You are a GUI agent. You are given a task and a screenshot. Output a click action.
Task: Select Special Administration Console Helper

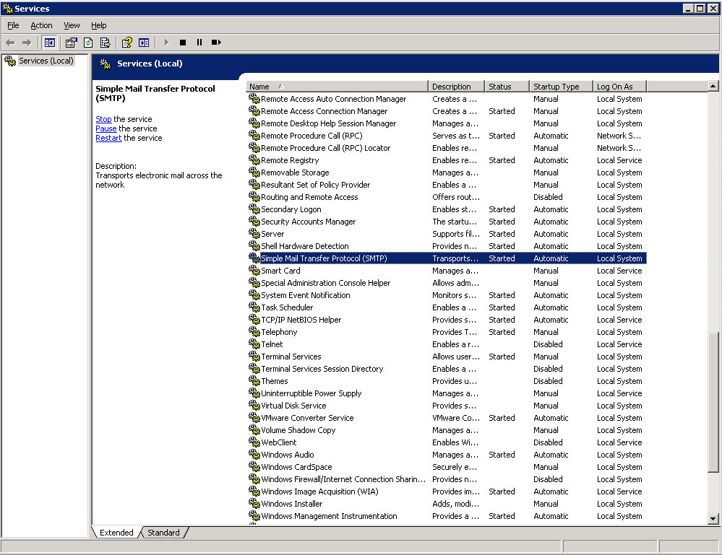point(325,283)
